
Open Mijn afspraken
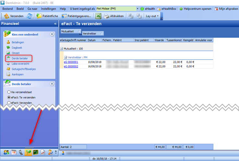pos(226,9)
